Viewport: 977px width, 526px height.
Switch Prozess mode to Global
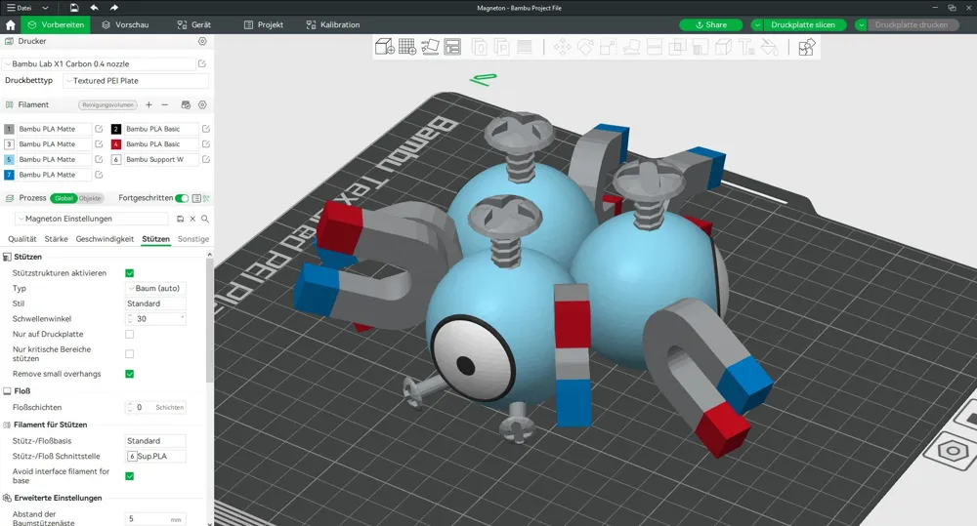pos(64,198)
